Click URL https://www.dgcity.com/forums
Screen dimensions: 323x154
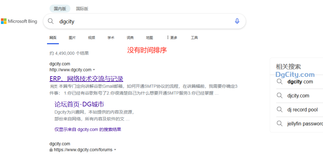(x=83, y=150)
